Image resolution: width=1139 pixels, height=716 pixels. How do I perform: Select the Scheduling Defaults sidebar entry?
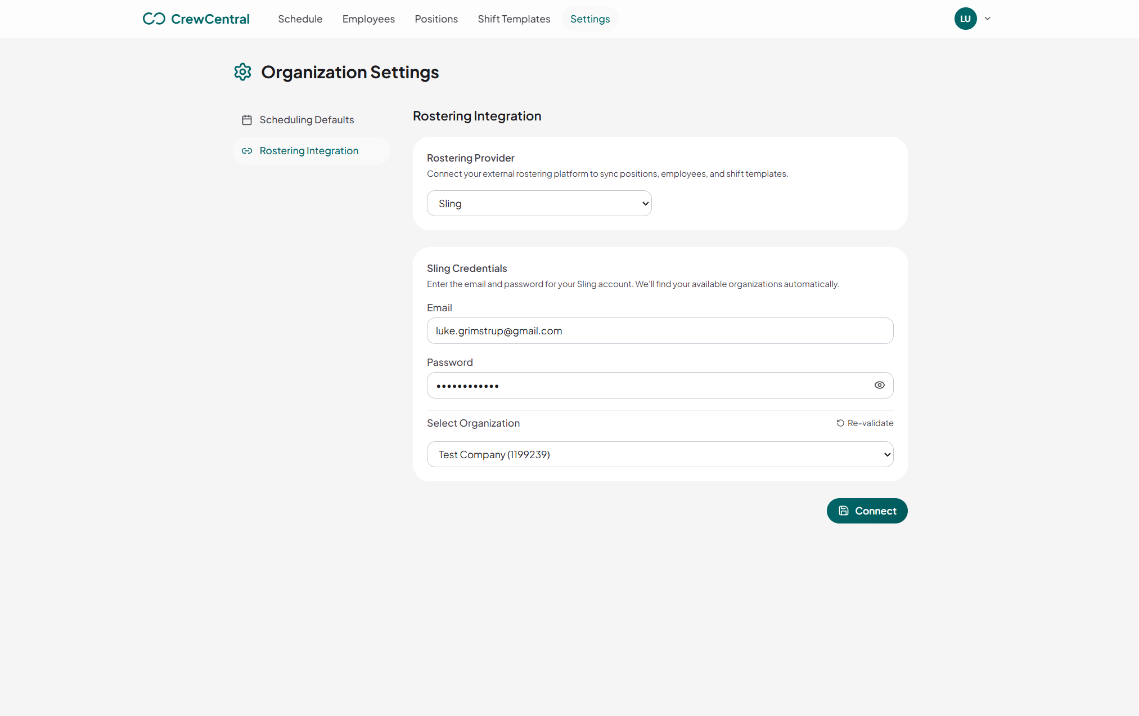[307, 119]
